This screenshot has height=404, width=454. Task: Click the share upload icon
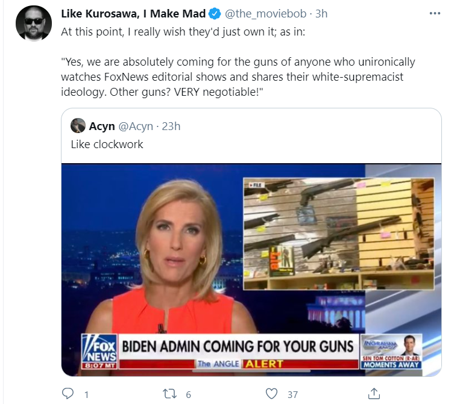tap(374, 394)
